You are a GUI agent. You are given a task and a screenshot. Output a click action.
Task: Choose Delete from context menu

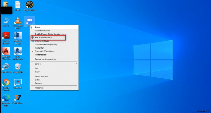pos(54,80)
